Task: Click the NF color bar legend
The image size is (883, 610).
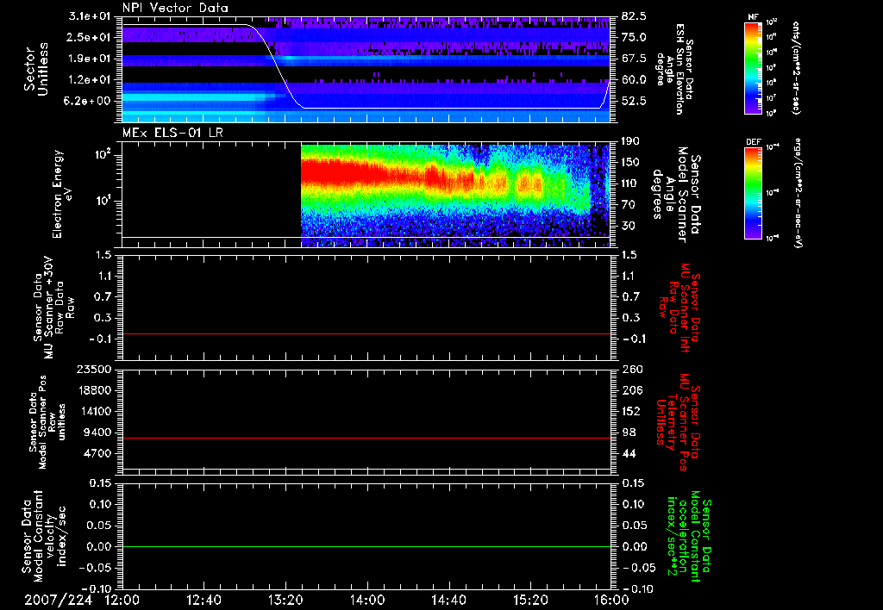Action: pyautogui.click(x=753, y=68)
